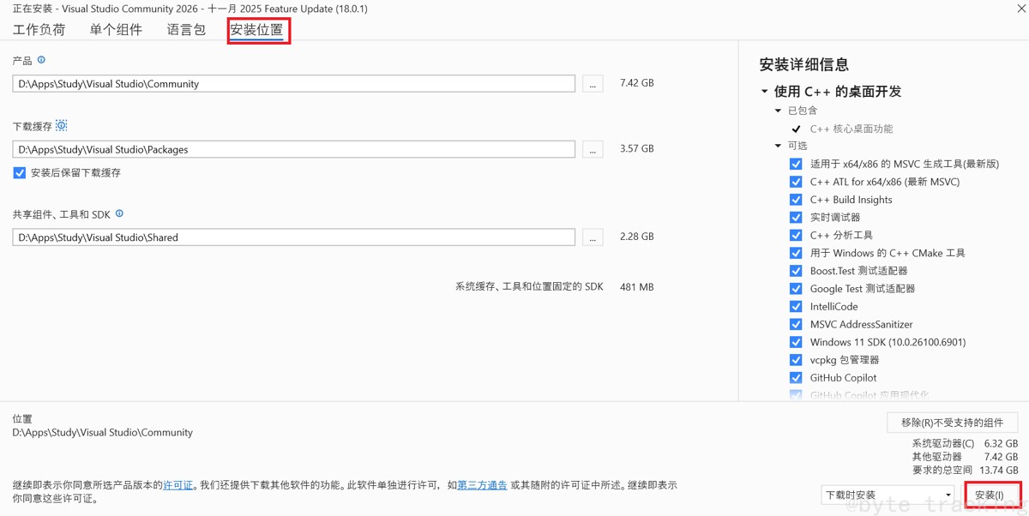Switch to the 语言包 tab

click(185, 28)
